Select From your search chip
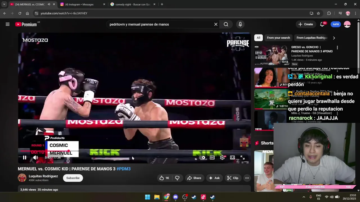This screenshot has width=360, height=202. tap(278, 38)
